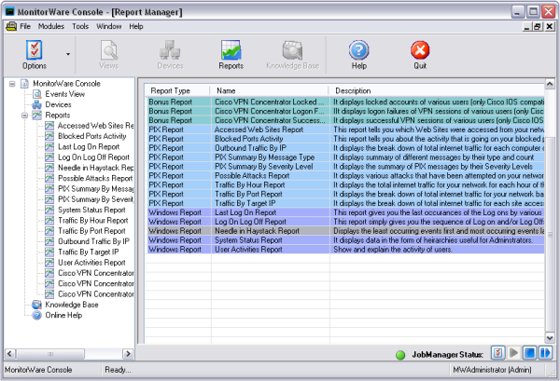Select Possible Attacks Report table row
This screenshot has height=381, width=560.
(345, 176)
